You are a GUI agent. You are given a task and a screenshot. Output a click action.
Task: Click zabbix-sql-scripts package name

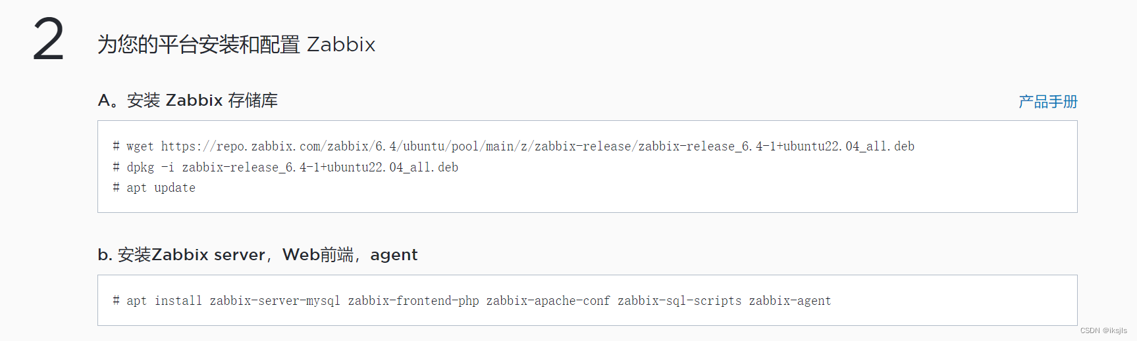point(679,301)
